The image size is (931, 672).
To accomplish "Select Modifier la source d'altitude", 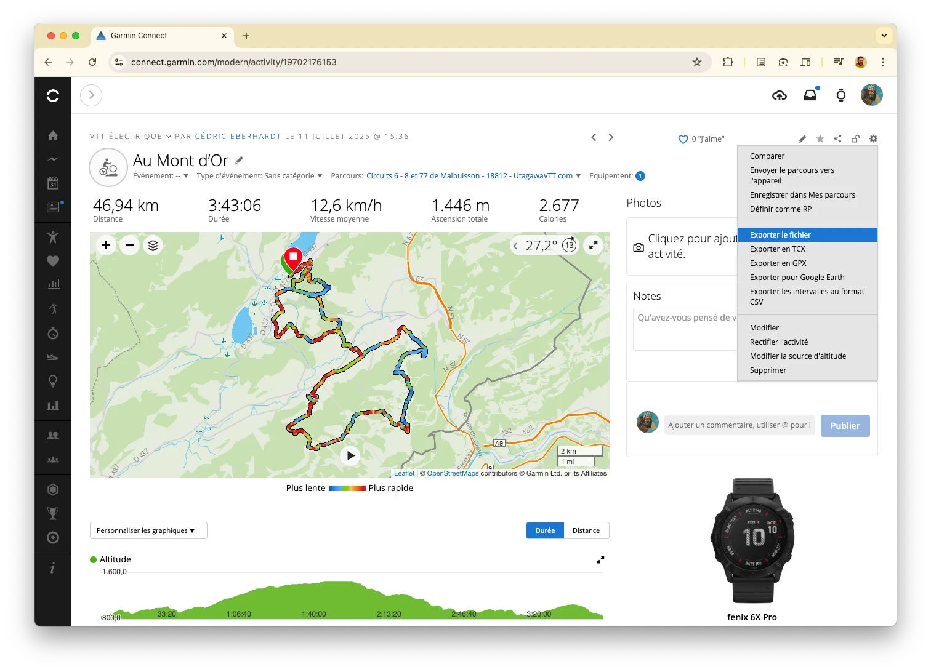I will [x=807, y=356].
